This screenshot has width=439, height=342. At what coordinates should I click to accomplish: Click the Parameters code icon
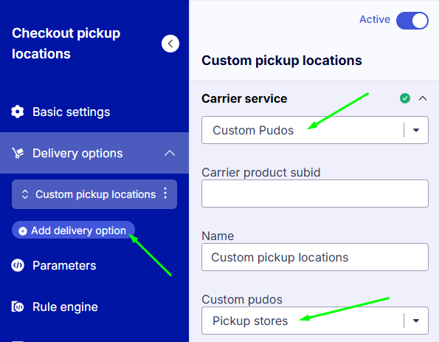(x=18, y=265)
